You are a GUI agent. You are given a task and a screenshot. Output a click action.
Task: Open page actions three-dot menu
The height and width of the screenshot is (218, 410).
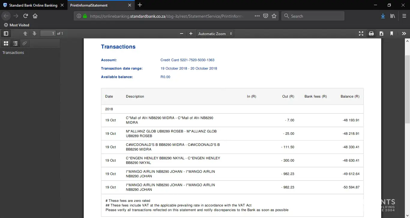(257, 16)
